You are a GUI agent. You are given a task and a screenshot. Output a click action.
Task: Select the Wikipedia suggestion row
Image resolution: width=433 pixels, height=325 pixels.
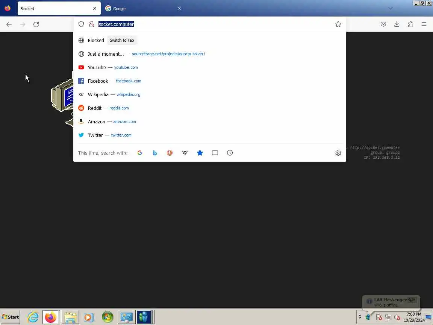(210, 94)
